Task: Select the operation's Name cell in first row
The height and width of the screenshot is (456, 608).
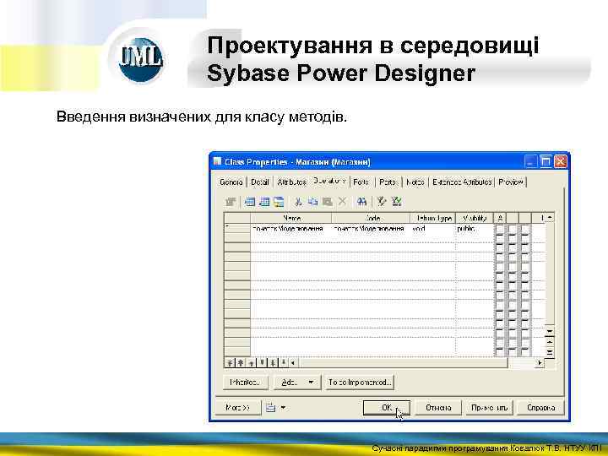Action: [291, 229]
